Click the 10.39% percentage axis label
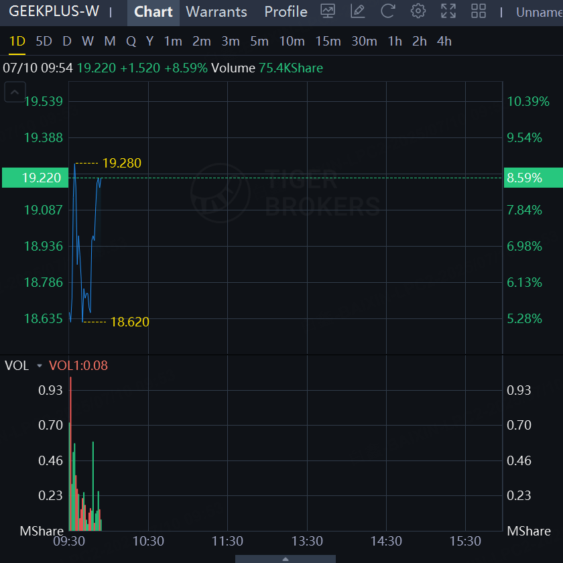 tap(528, 101)
